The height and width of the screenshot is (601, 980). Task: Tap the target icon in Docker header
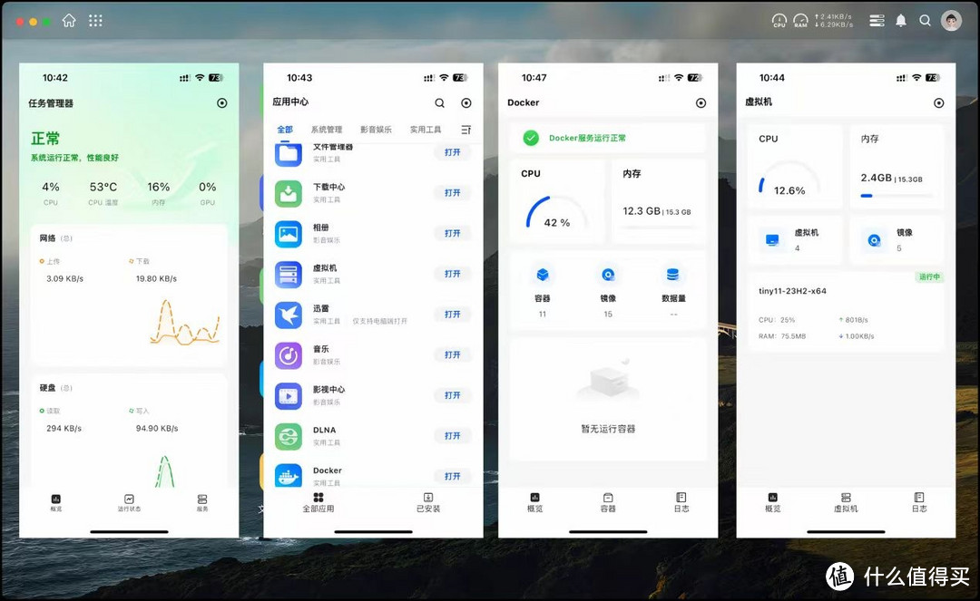701,103
